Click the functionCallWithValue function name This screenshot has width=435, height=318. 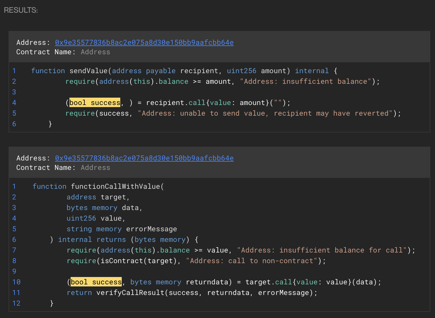point(115,186)
